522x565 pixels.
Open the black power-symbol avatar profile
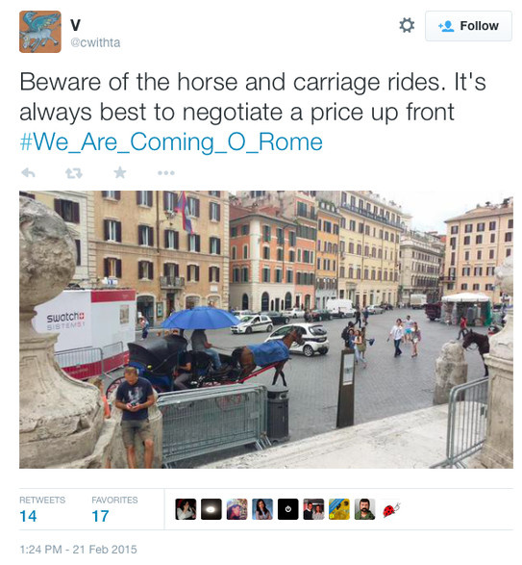click(x=288, y=509)
